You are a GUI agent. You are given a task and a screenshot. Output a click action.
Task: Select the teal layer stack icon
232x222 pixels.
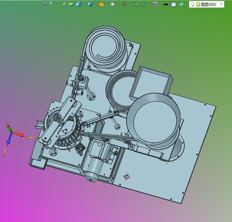[181, 4]
